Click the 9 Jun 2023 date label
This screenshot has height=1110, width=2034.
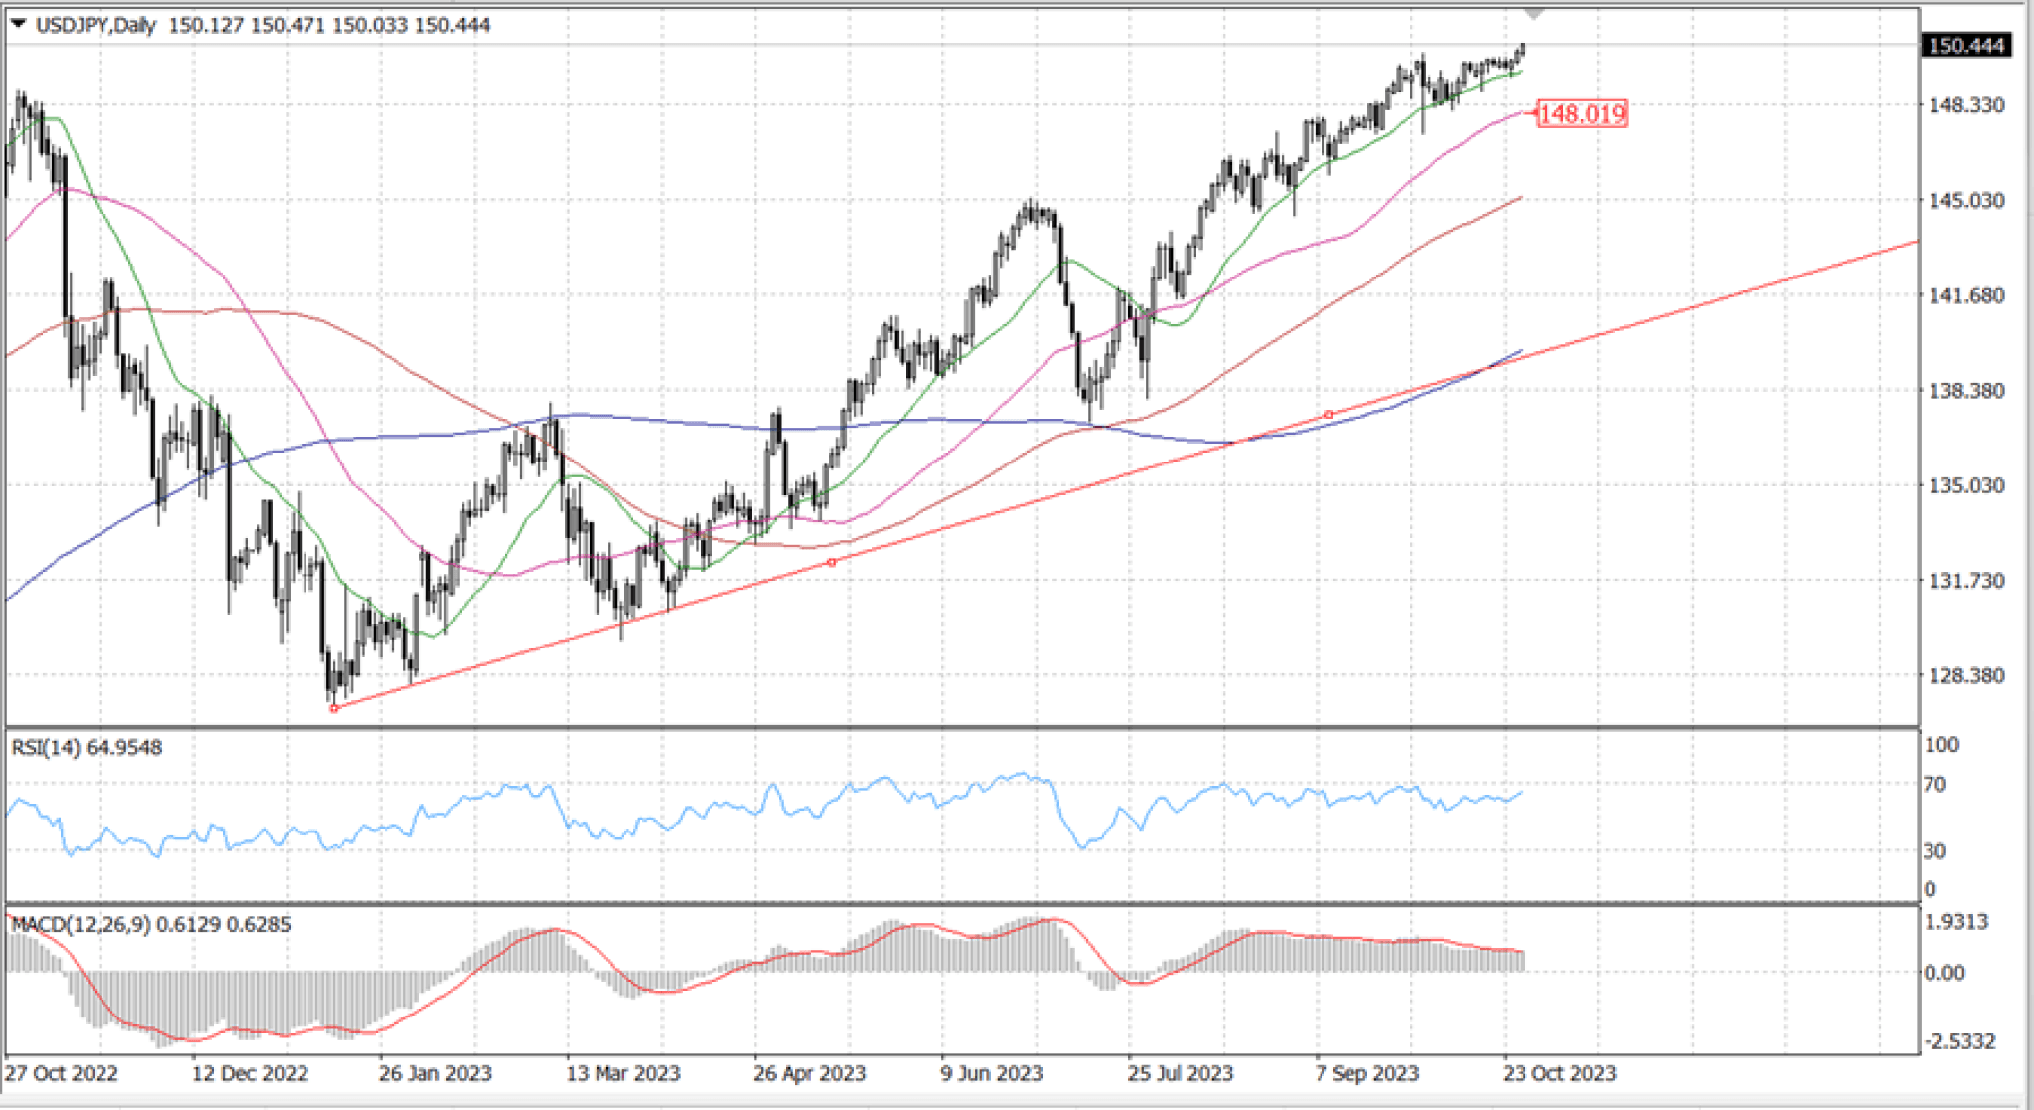(991, 1074)
